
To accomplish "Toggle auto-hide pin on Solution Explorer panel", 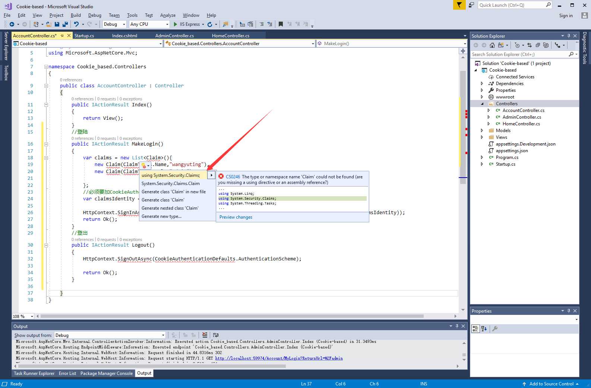I will [569, 36].
